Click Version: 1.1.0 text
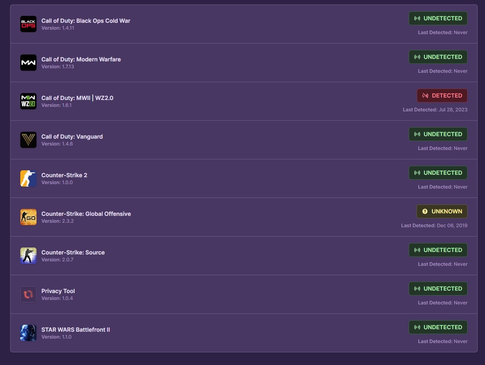Image resolution: width=485 pixels, height=365 pixels. [56, 337]
